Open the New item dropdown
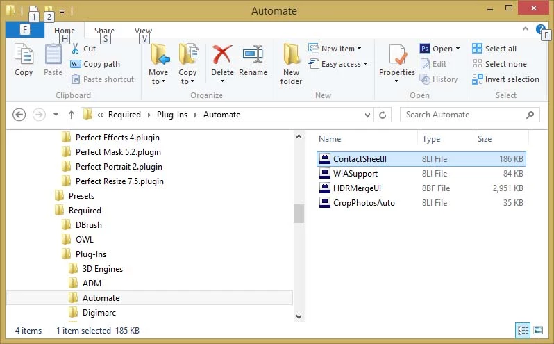This screenshot has width=554, height=344. point(335,49)
